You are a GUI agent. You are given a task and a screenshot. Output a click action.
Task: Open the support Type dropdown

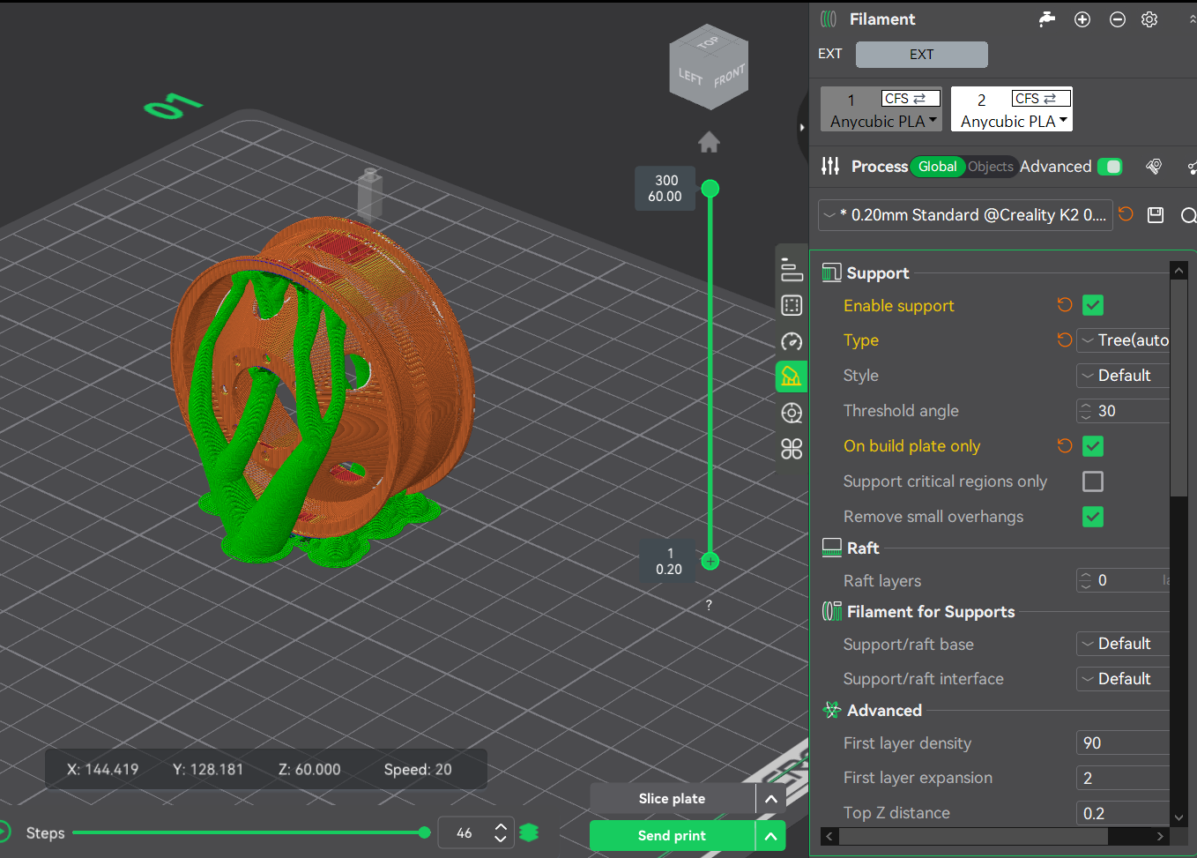click(x=1125, y=340)
